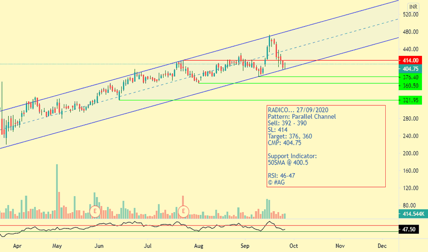
Task: Click the 440.00 price axis label
Action: pos(411,49)
